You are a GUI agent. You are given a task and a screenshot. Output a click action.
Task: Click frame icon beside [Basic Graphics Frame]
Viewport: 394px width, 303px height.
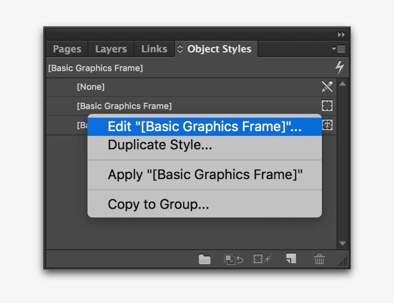[x=327, y=106]
